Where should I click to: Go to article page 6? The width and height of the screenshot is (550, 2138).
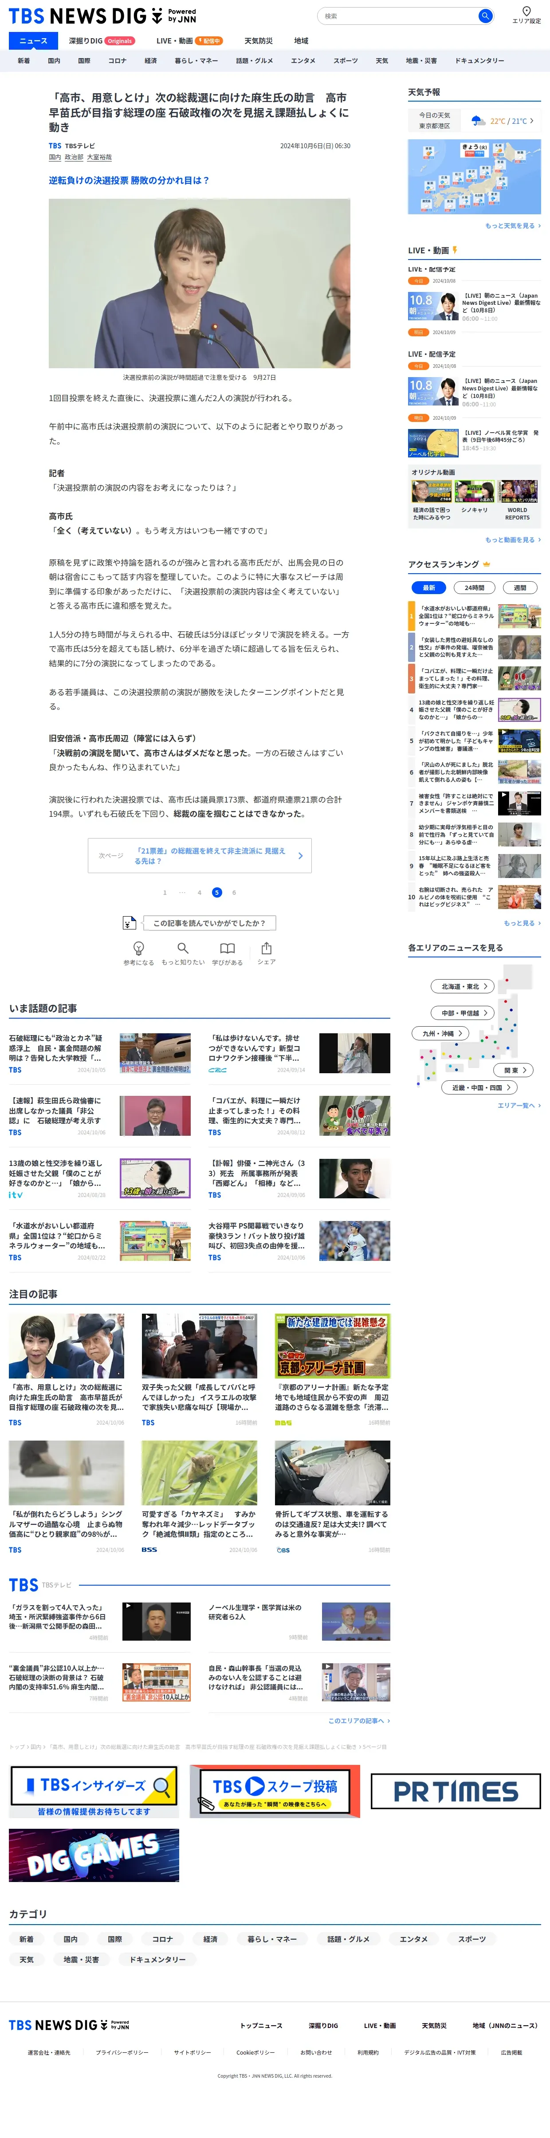(234, 892)
